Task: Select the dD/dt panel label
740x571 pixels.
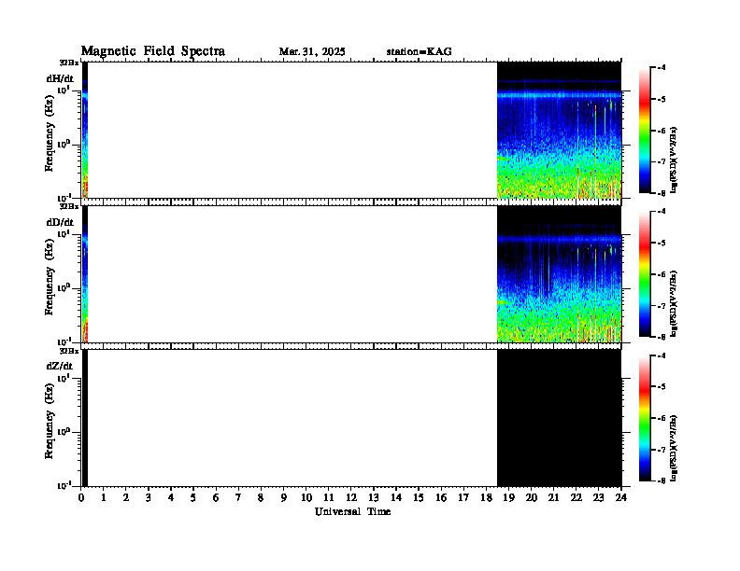Action: tap(60, 222)
